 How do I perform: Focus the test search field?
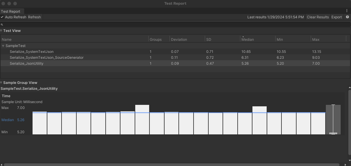click(x=176, y=25)
